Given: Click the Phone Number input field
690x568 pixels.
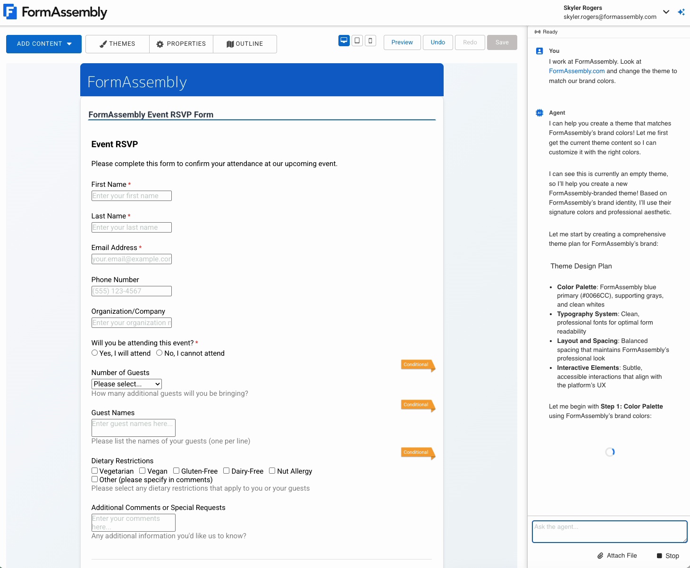Looking at the screenshot, I should click(x=132, y=291).
